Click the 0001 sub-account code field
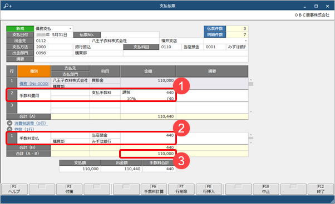The width and height of the screenshot is (335, 204). click(215, 47)
